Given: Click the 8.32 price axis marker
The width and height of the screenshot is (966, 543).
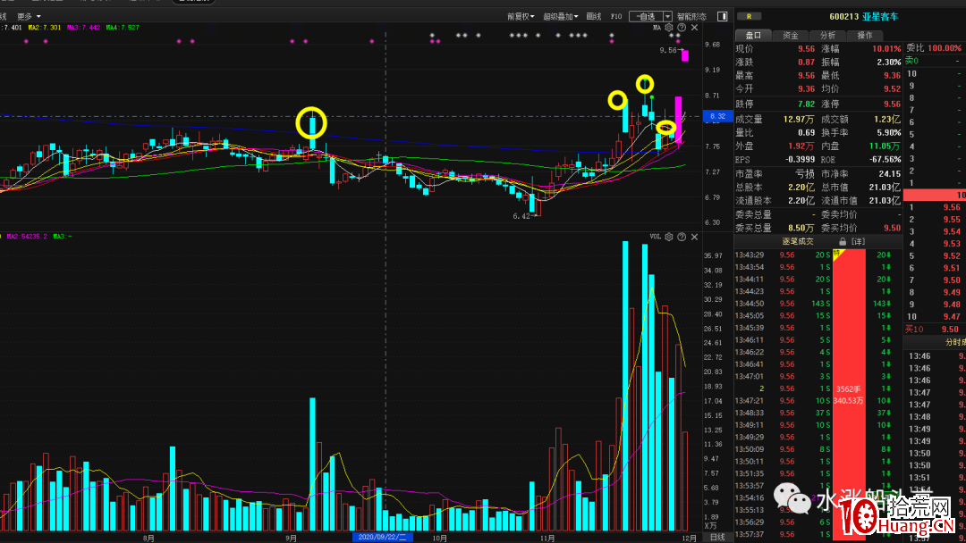Looking at the screenshot, I should click(717, 116).
